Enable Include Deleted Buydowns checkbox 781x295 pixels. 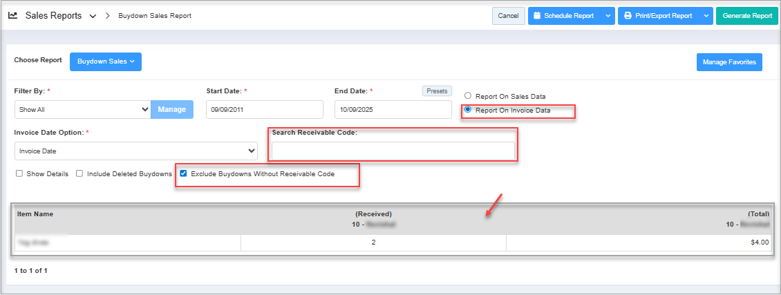[79, 173]
